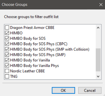Select the Dragon Priest Armor CBBE label
This screenshot has width=105, height=96.
click(32, 28)
